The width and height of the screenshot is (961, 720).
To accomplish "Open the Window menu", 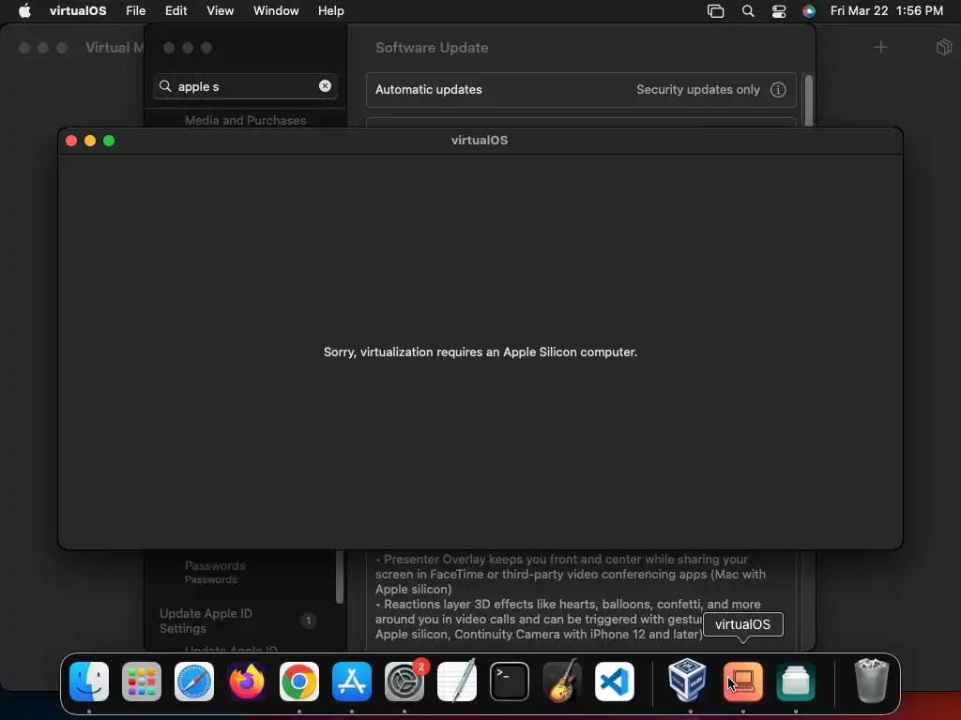I will click(x=276, y=10).
